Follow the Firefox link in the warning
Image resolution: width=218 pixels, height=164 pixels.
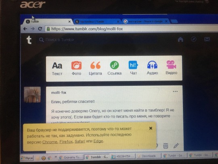coord(66,142)
